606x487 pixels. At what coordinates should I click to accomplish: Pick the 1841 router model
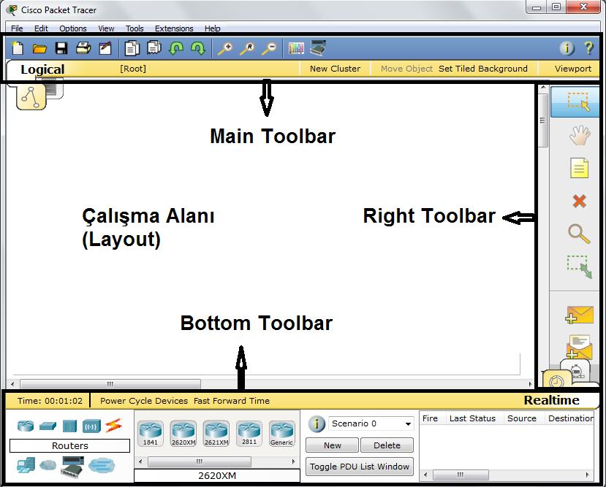151,434
